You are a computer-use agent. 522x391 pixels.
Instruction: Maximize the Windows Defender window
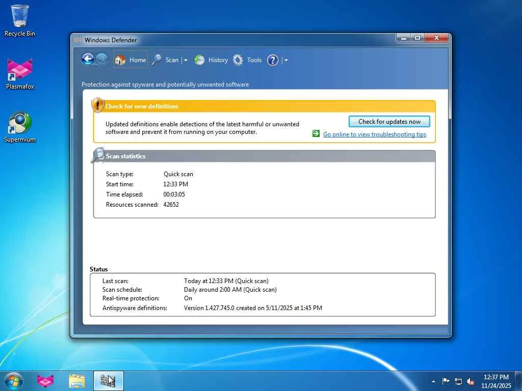(x=417, y=38)
